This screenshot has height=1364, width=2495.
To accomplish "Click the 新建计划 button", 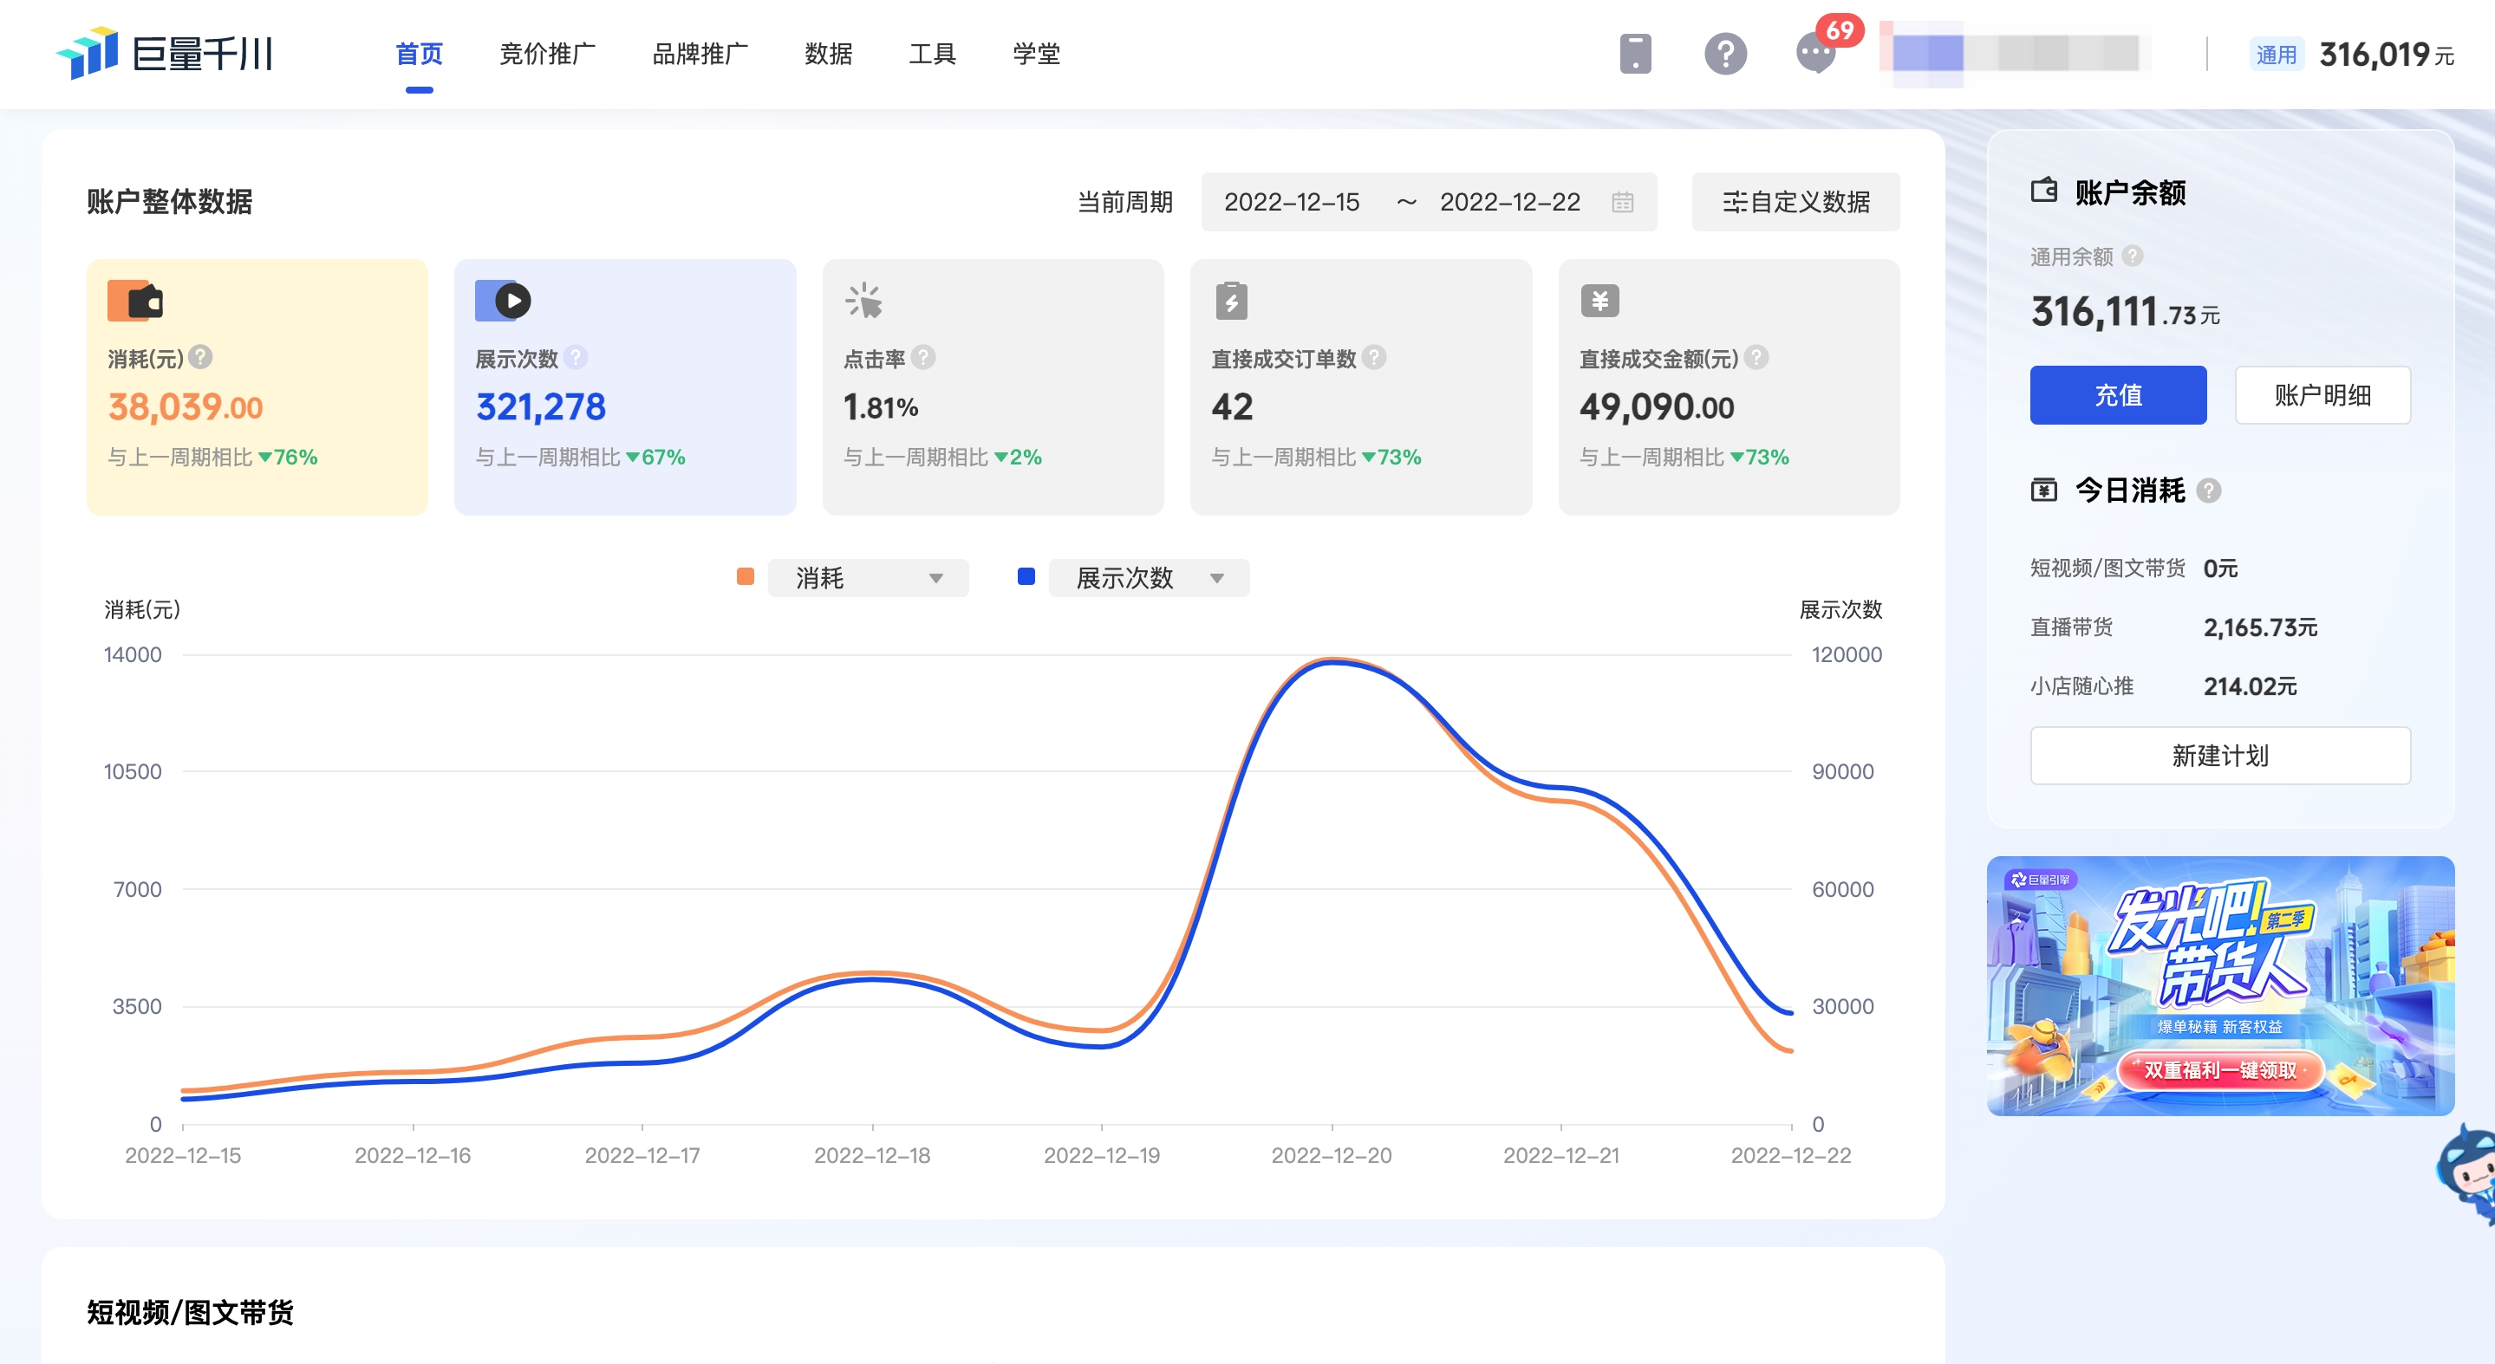I will click(x=2220, y=756).
